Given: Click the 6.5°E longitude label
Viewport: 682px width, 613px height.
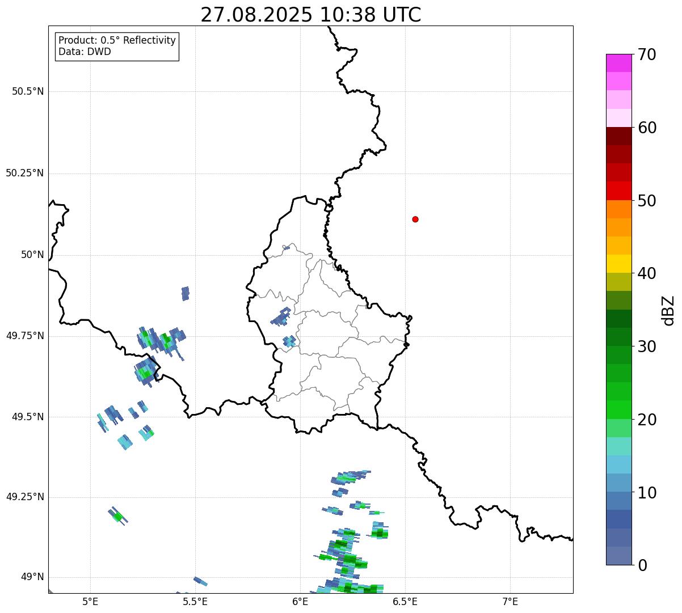Looking at the screenshot, I should click(405, 601).
